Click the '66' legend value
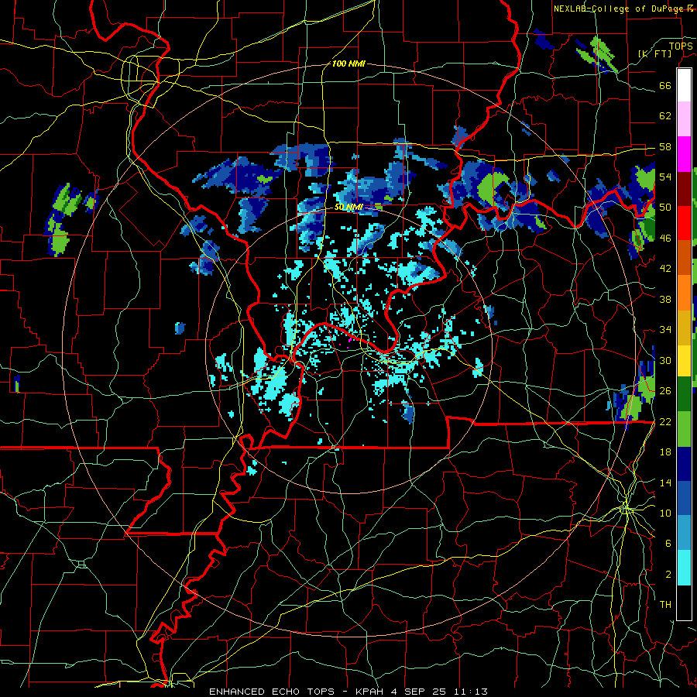 click(x=665, y=86)
